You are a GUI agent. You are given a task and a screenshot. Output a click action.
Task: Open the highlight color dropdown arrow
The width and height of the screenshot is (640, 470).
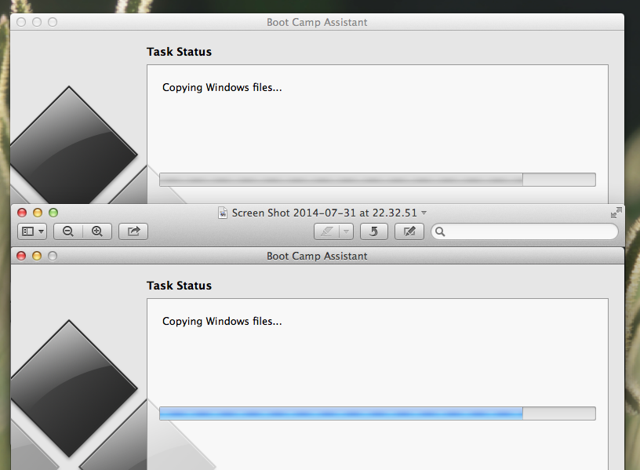click(346, 232)
